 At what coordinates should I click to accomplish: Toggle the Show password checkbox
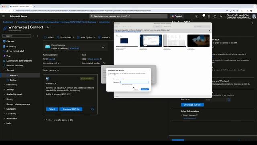(121, 85)
